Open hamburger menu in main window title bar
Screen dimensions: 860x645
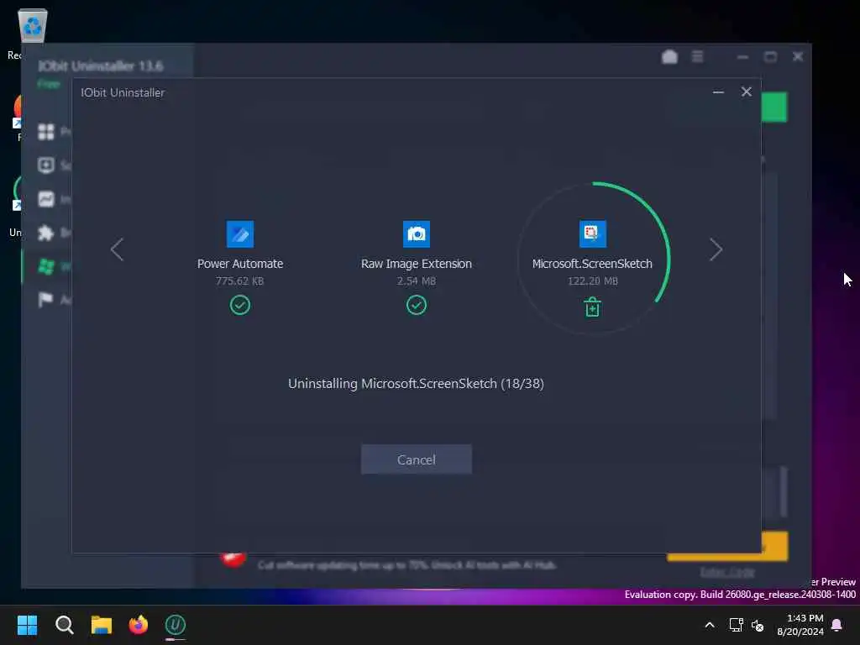697,56
